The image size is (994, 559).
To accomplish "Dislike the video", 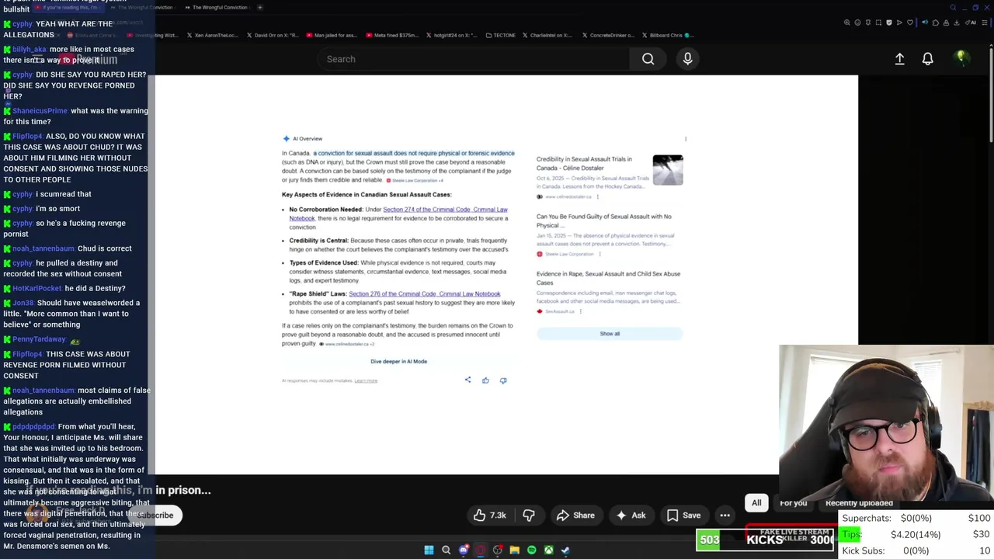I will click(529, 515).
